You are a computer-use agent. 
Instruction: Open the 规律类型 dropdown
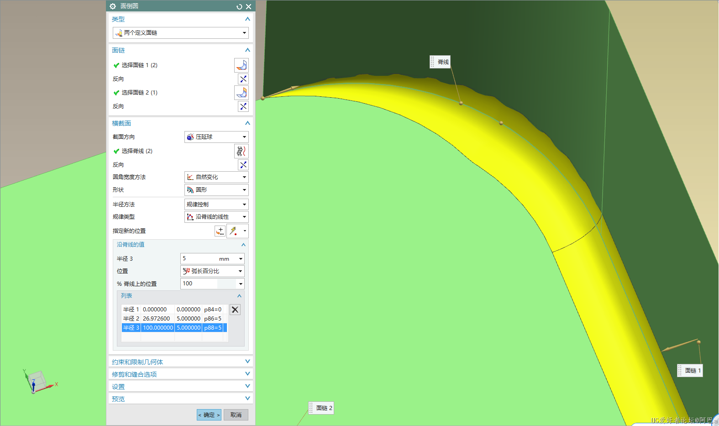click(x=216, y=217)
